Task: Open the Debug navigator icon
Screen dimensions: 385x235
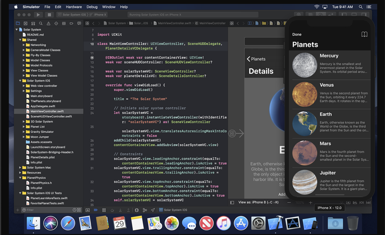Action: (x=64, y=23)
